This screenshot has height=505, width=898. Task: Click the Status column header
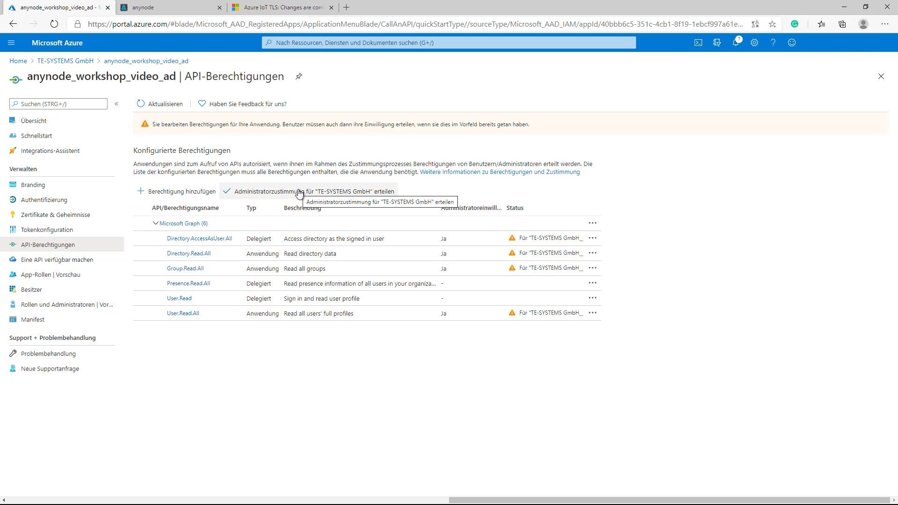pyautogui.click(x=515, y=208)
